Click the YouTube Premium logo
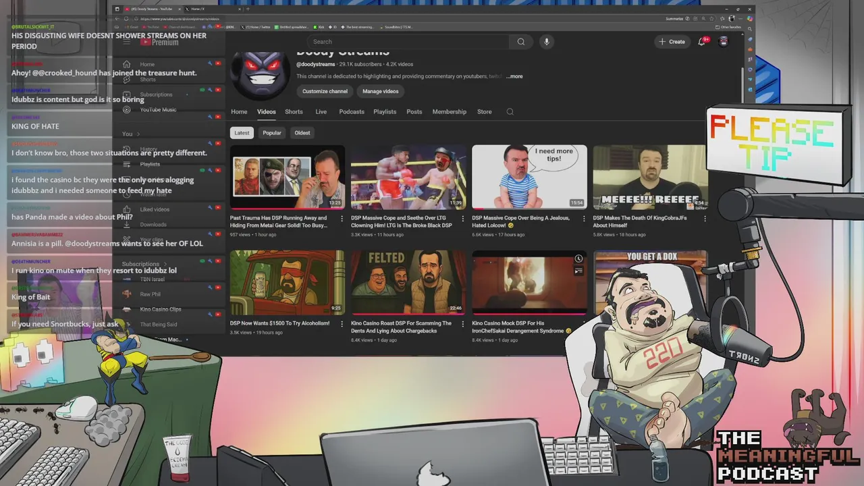864x486 pixels. click(x=159, y=42)
